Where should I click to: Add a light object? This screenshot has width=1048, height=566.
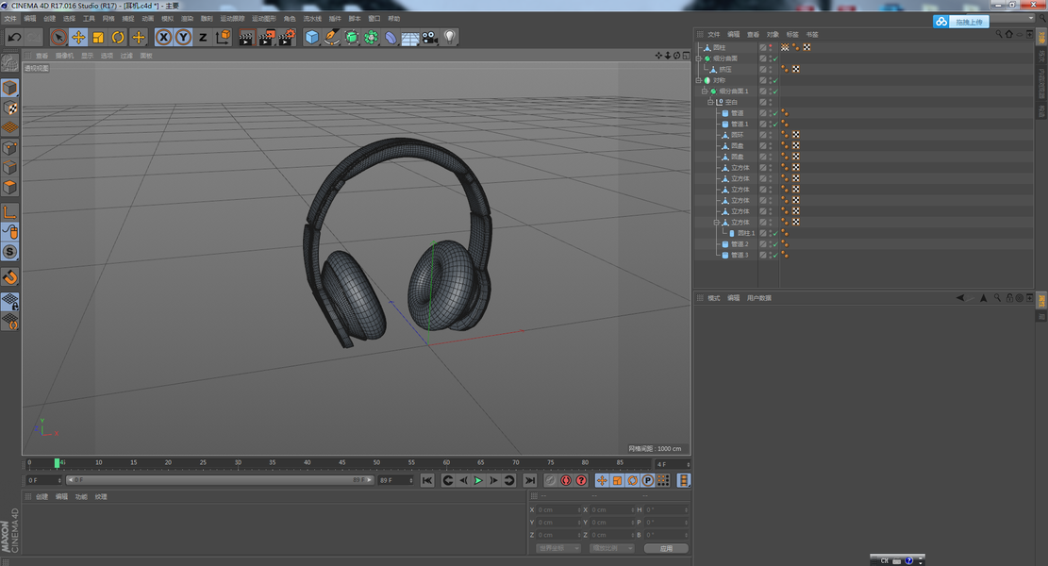point(450,38)
